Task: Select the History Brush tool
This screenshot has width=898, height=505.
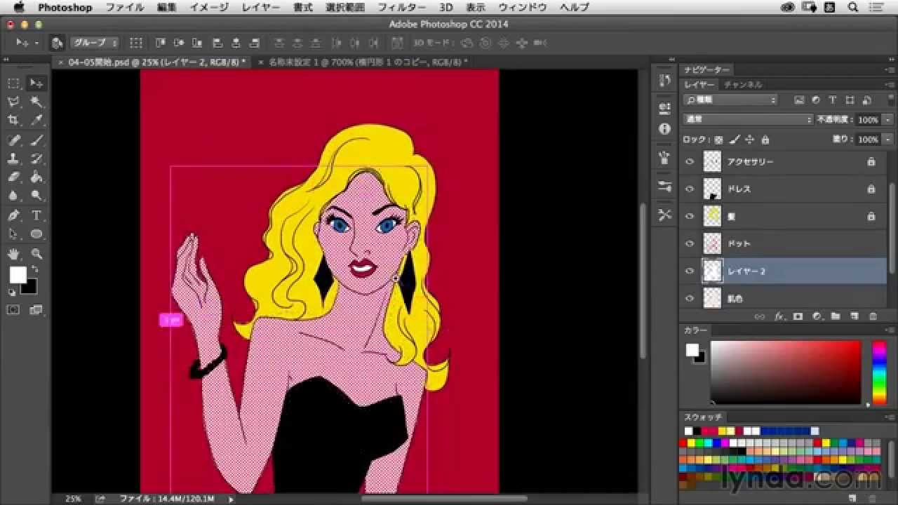Action: [x=36, y=159]
